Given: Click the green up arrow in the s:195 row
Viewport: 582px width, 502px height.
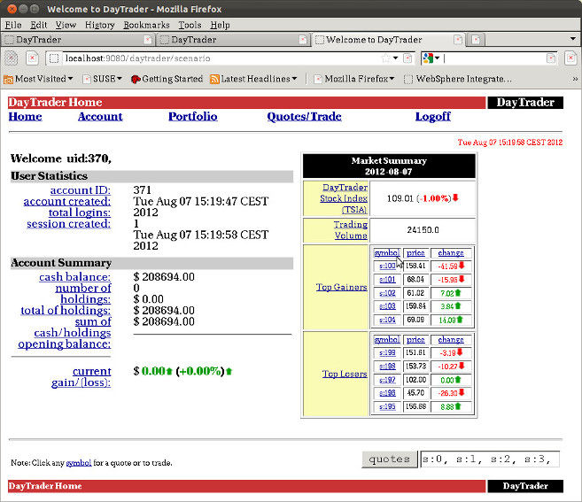Looking at the screenshot, I should point(458,406).
